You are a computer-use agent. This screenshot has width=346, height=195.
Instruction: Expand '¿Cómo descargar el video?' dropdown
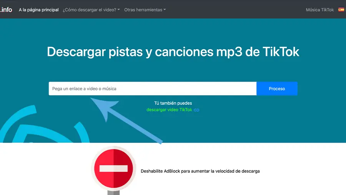(91, 10)
